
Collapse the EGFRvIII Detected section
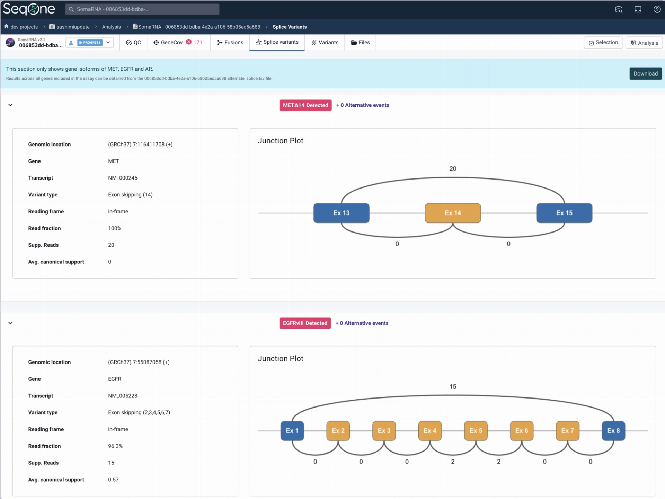10,323
